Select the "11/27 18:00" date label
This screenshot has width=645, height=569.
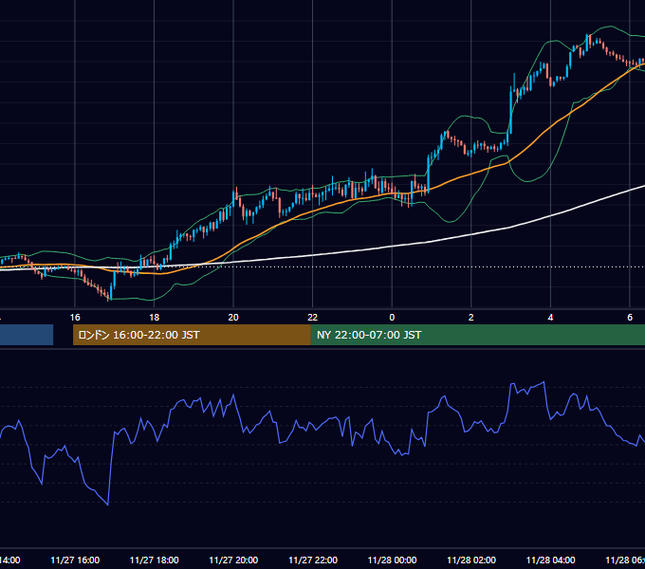(155, 560)
